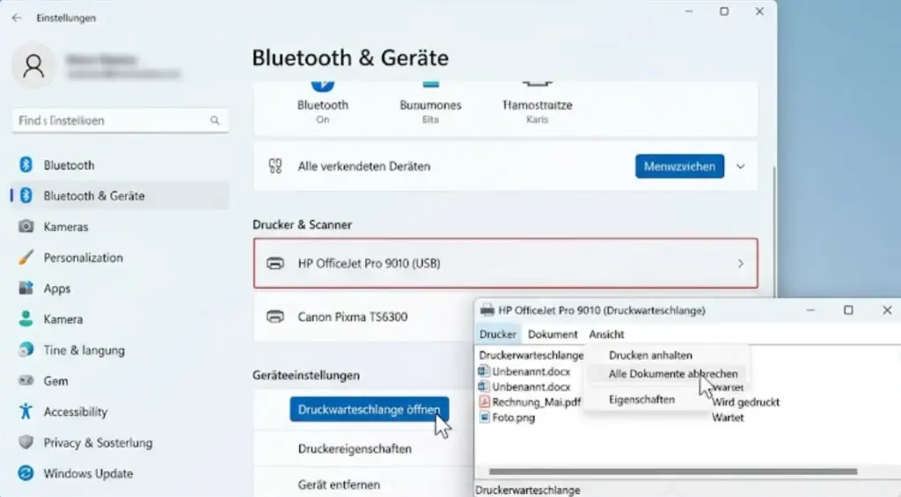Open the Dokument menu in print queue

click(553, 333)
